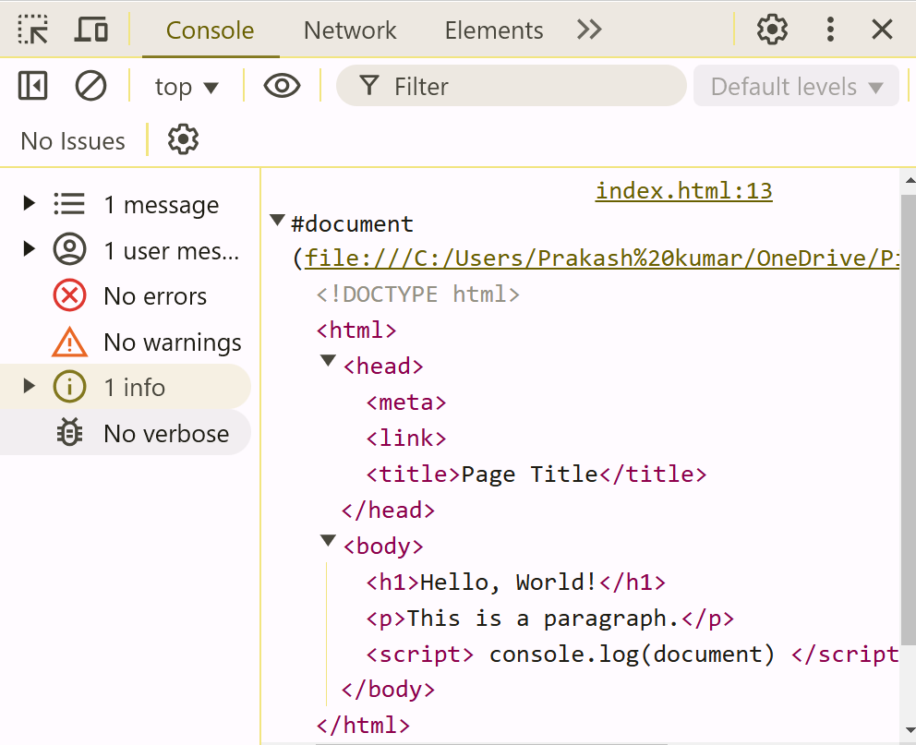Open DevTools settings gear at top
The height and width of the screenshot is (745, 916).
click(x=772, y=30)
